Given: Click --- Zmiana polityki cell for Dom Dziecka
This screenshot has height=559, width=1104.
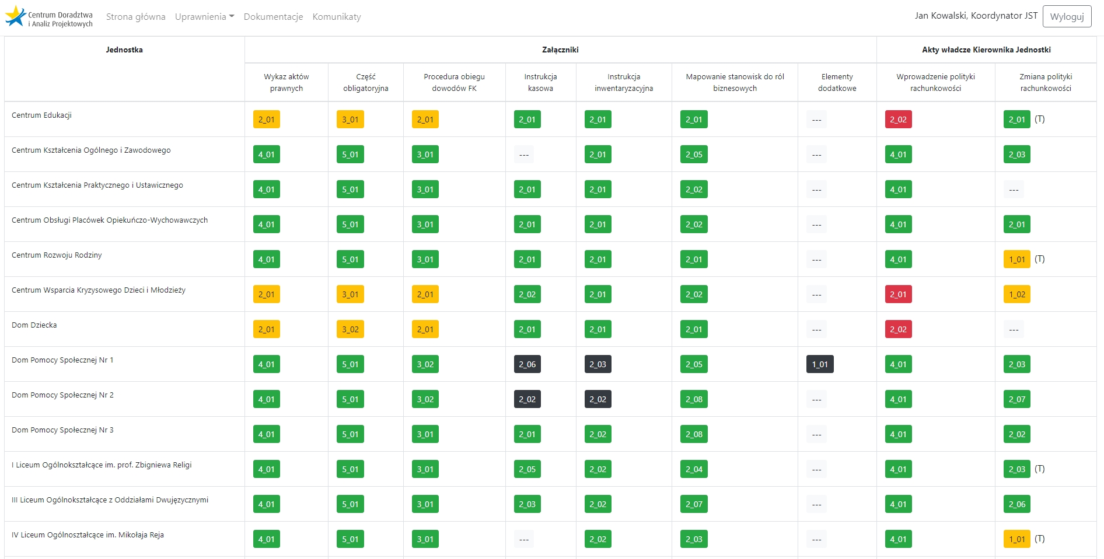Looking at the screenshot, I should point(1014,329).
